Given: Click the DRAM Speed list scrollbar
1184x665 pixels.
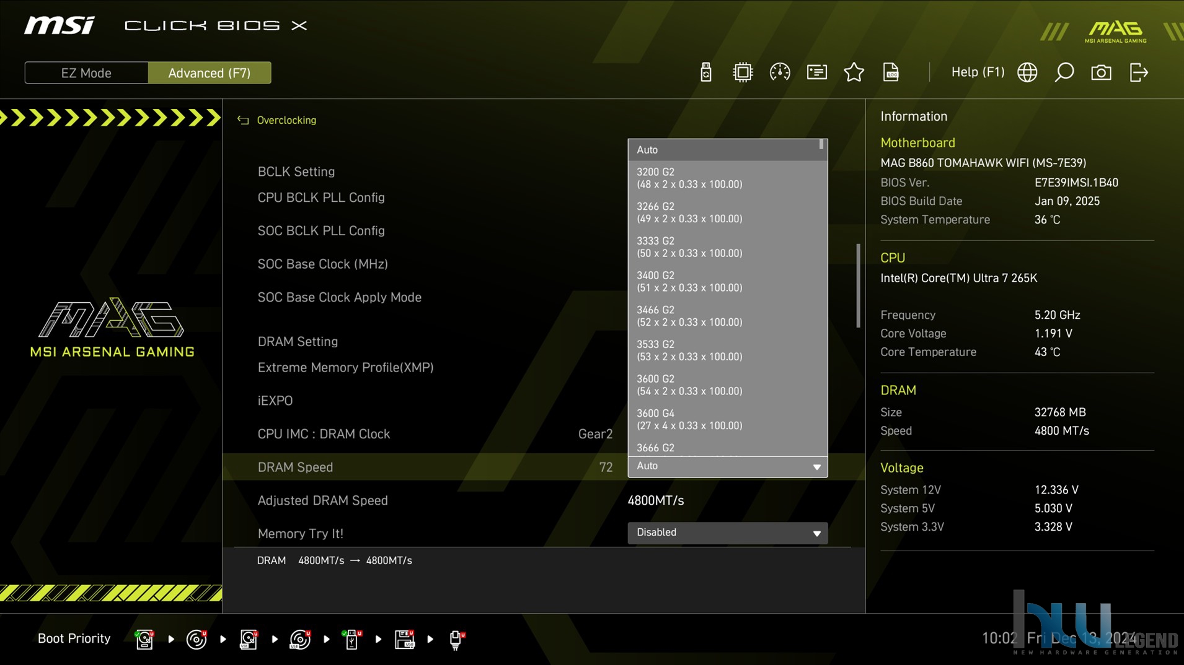Looking at the screenshot, I should pos(822,145).
